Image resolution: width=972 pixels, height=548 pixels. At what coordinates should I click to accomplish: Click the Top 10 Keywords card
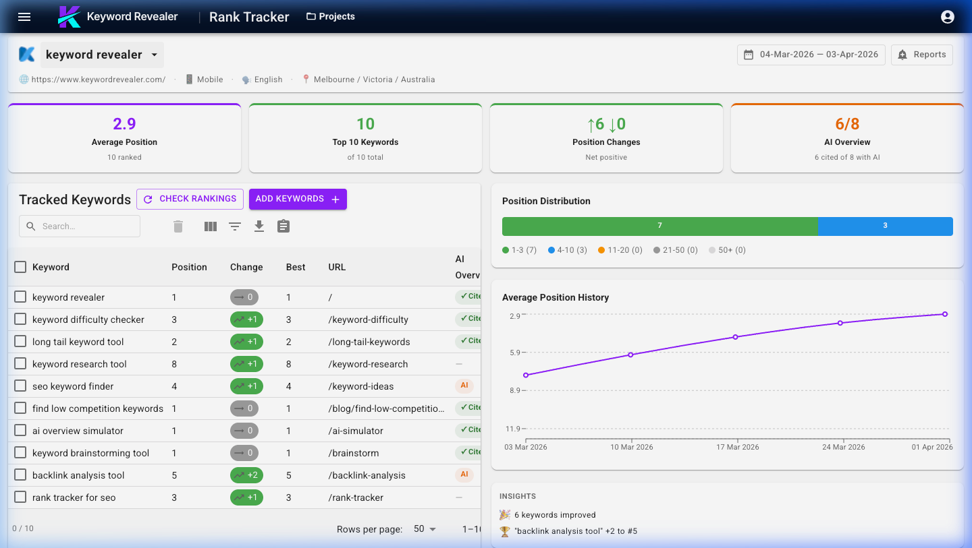[x=365, y=138]
